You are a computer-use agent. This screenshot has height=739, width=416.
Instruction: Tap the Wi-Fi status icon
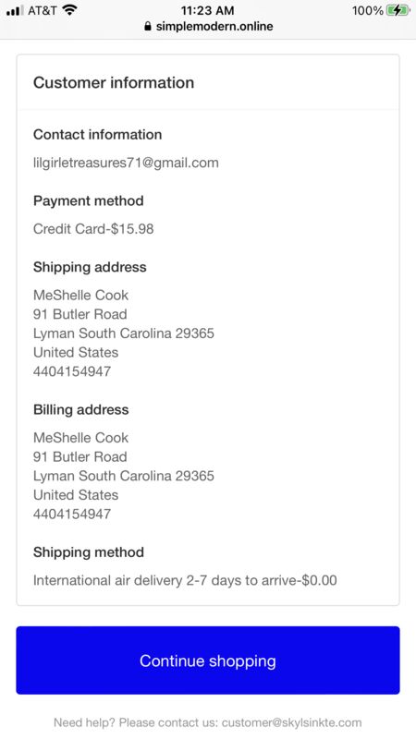coord(70,10)
